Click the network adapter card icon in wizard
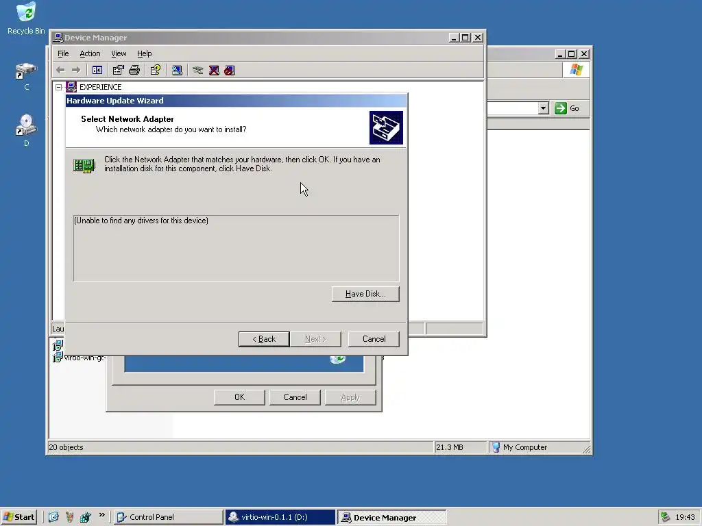The image size is (702, 526). click(x=84, y=165)
